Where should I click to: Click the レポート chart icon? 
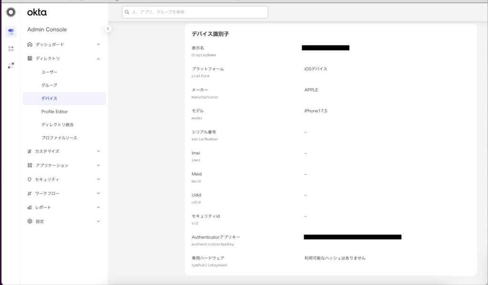30,207
